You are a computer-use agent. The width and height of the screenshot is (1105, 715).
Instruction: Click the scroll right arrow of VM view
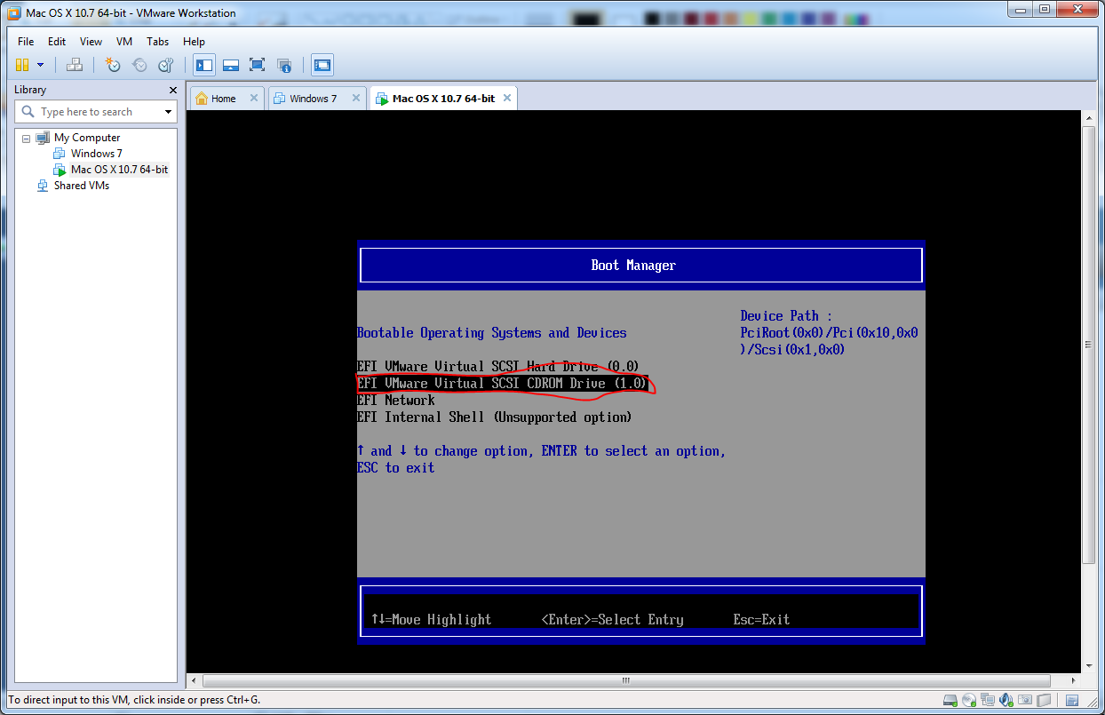pyautogui.click(x=1072, y=681)
